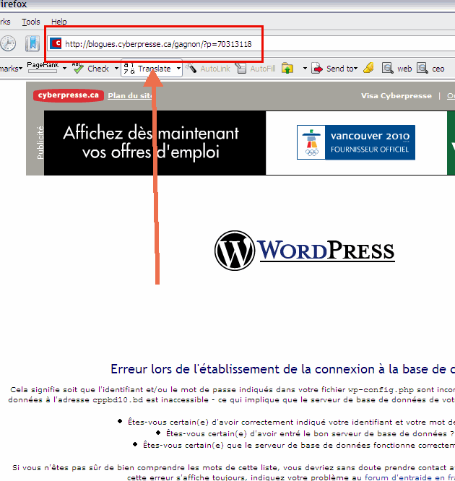
Task: Click the green folder up-arrow icon
Action: pos(287,69)
